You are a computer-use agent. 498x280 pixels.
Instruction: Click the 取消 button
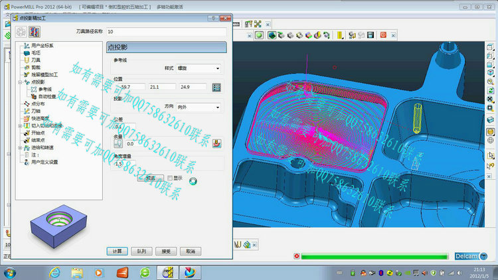(191, 251)
